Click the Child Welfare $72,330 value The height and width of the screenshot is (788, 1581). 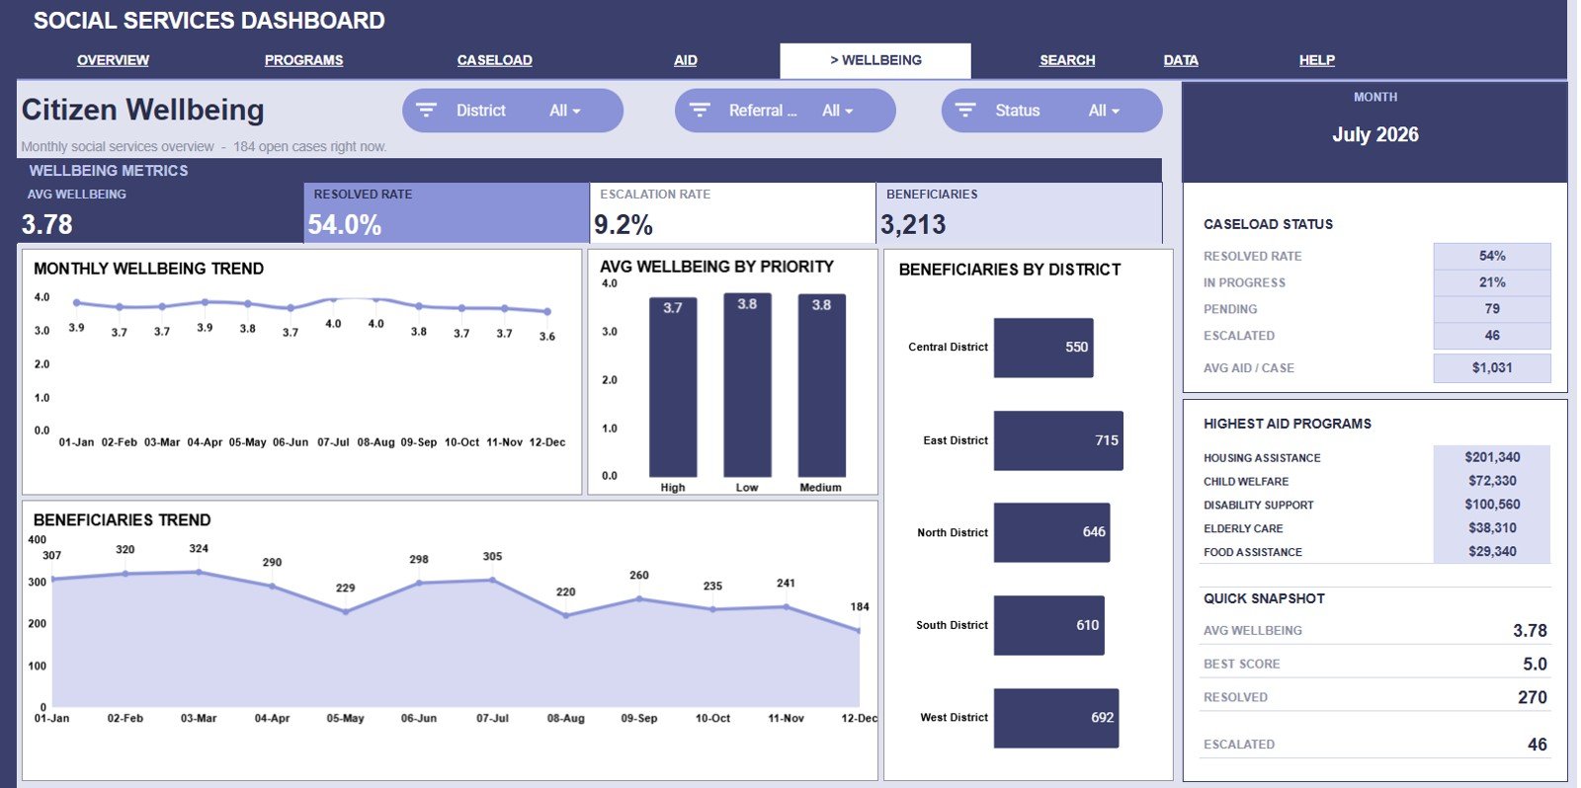(1492, 481)
